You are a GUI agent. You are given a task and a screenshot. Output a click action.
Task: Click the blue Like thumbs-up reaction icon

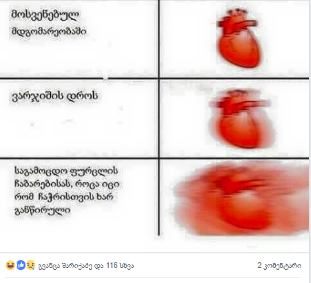click(x=21, y=265)
